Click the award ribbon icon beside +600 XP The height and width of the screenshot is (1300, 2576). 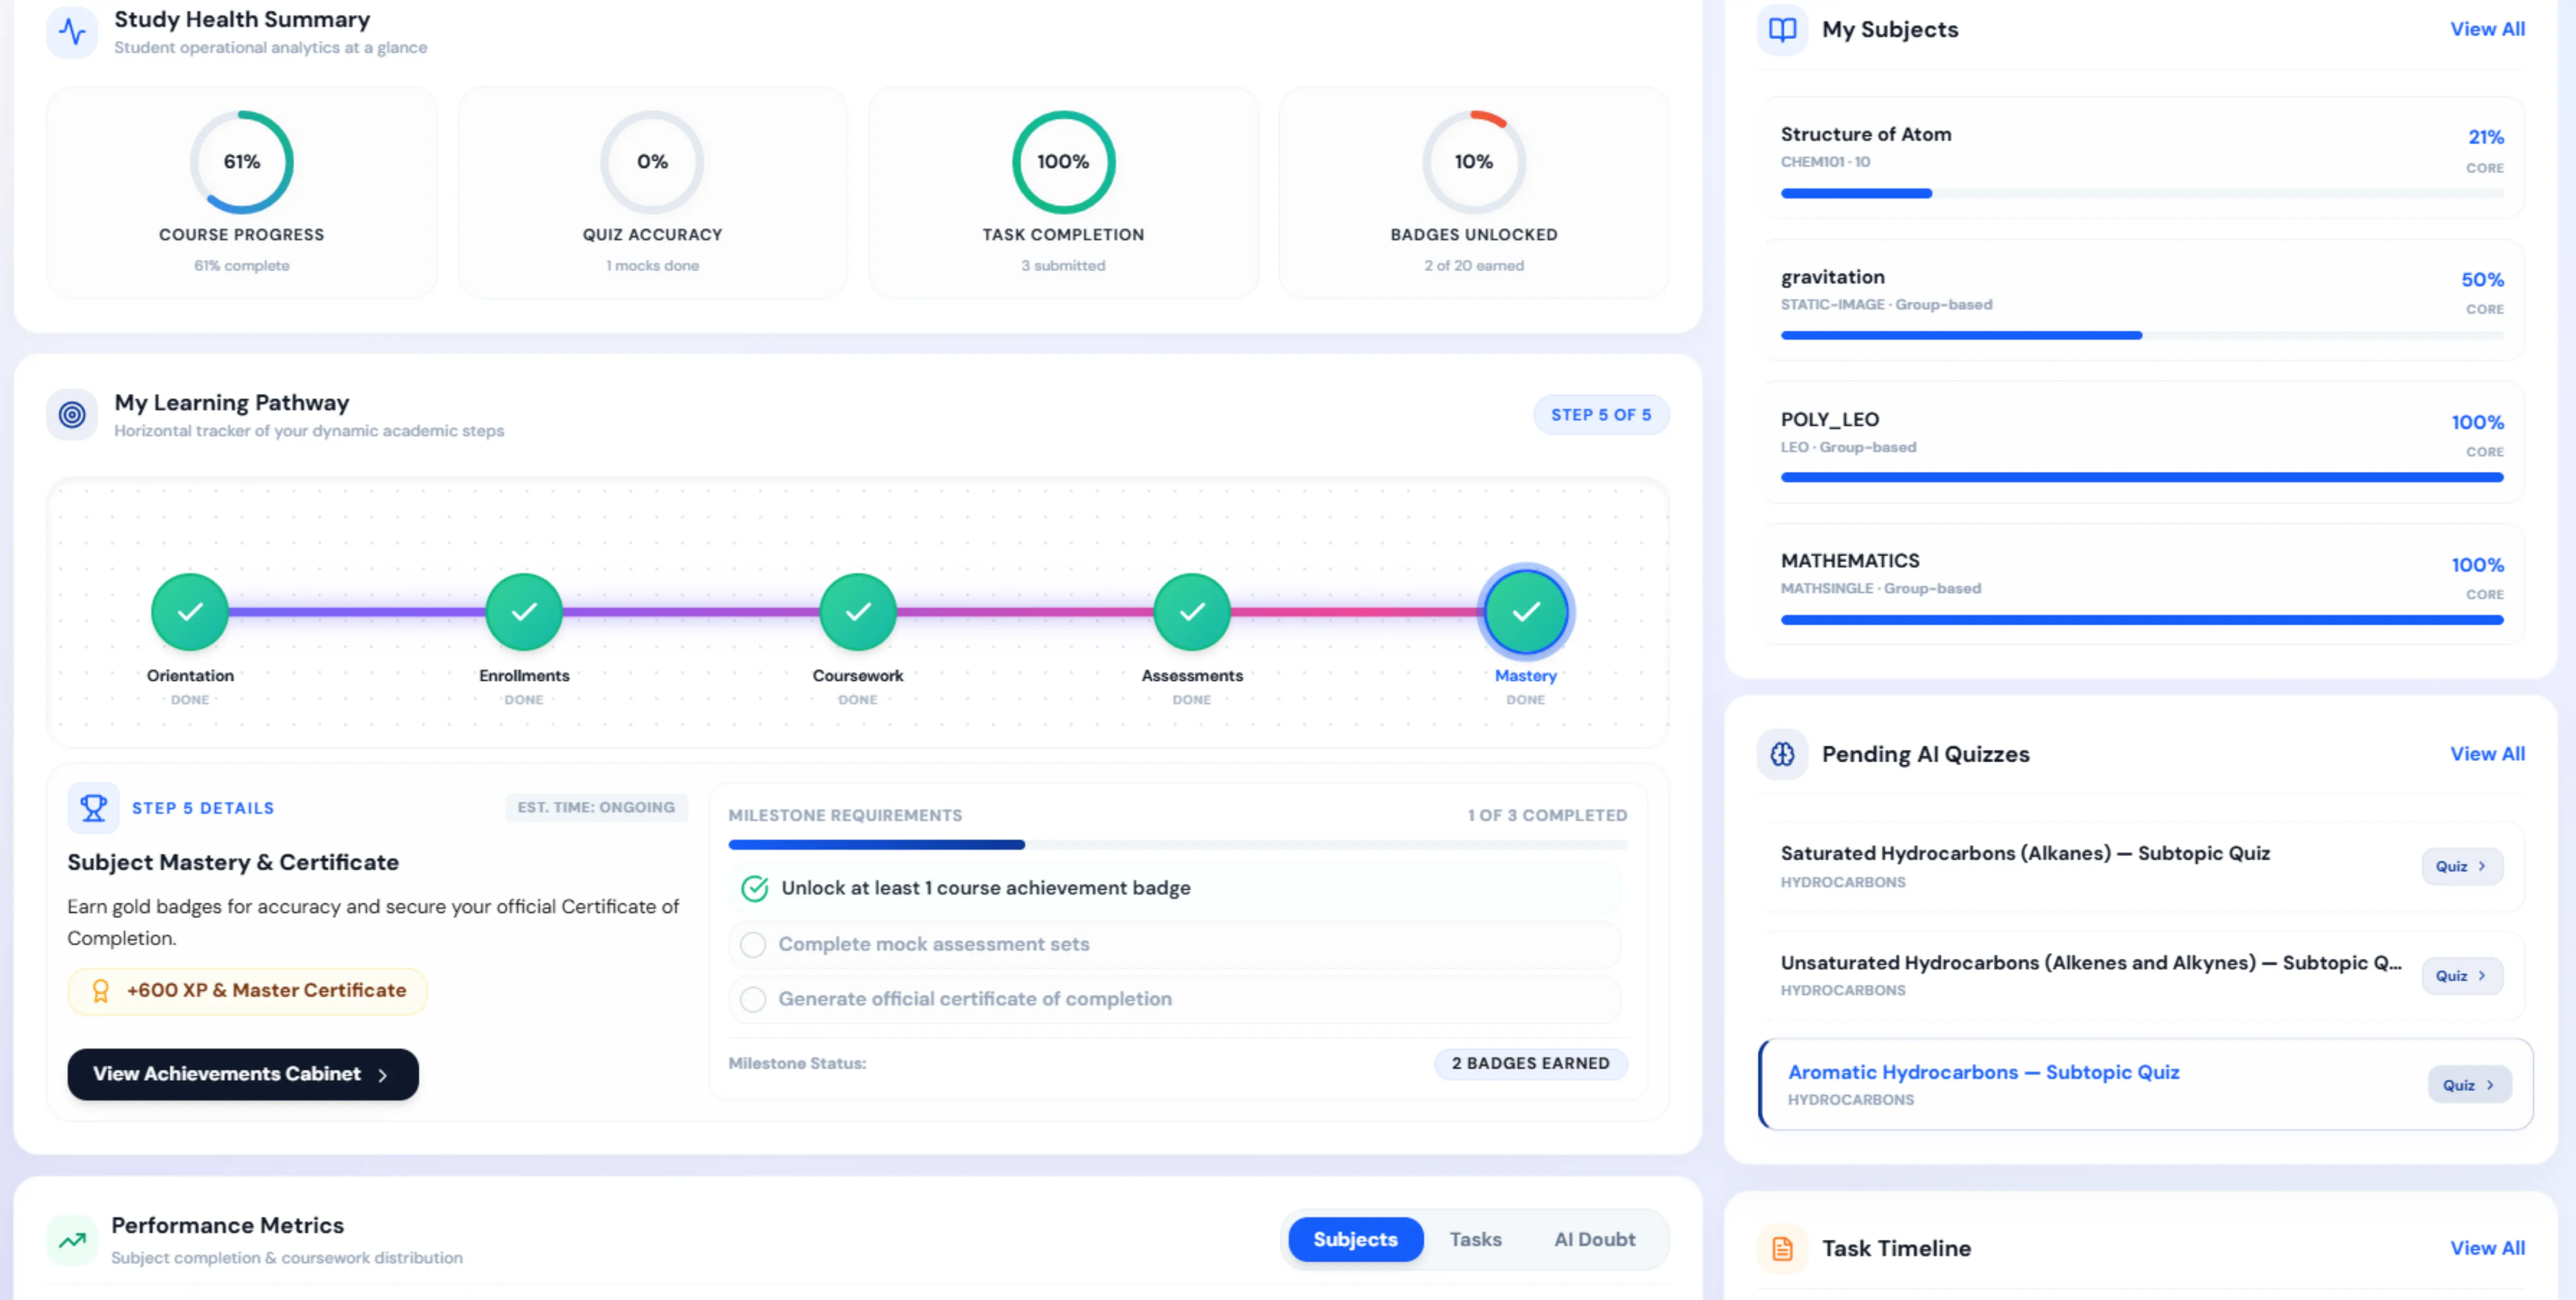click(x=100, y=990)
